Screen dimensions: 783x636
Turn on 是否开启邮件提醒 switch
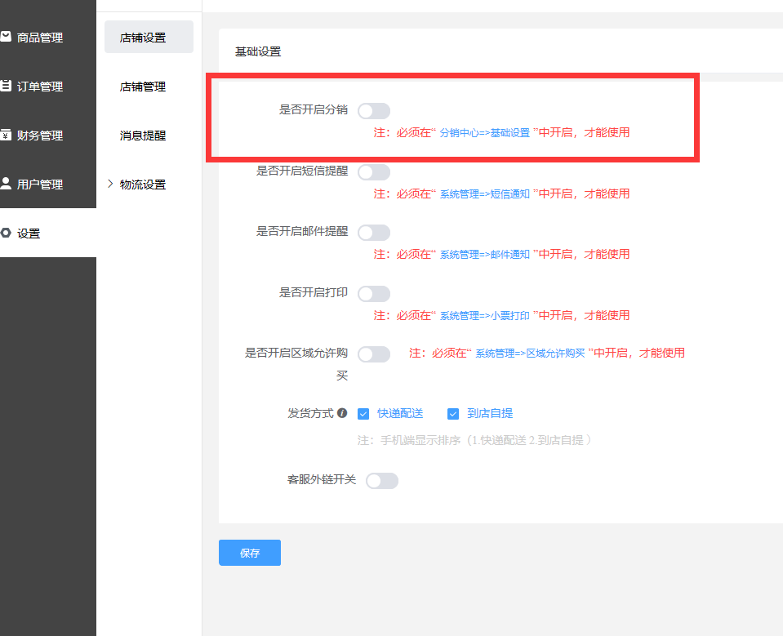pyautogui.click(x=374, y=233)
